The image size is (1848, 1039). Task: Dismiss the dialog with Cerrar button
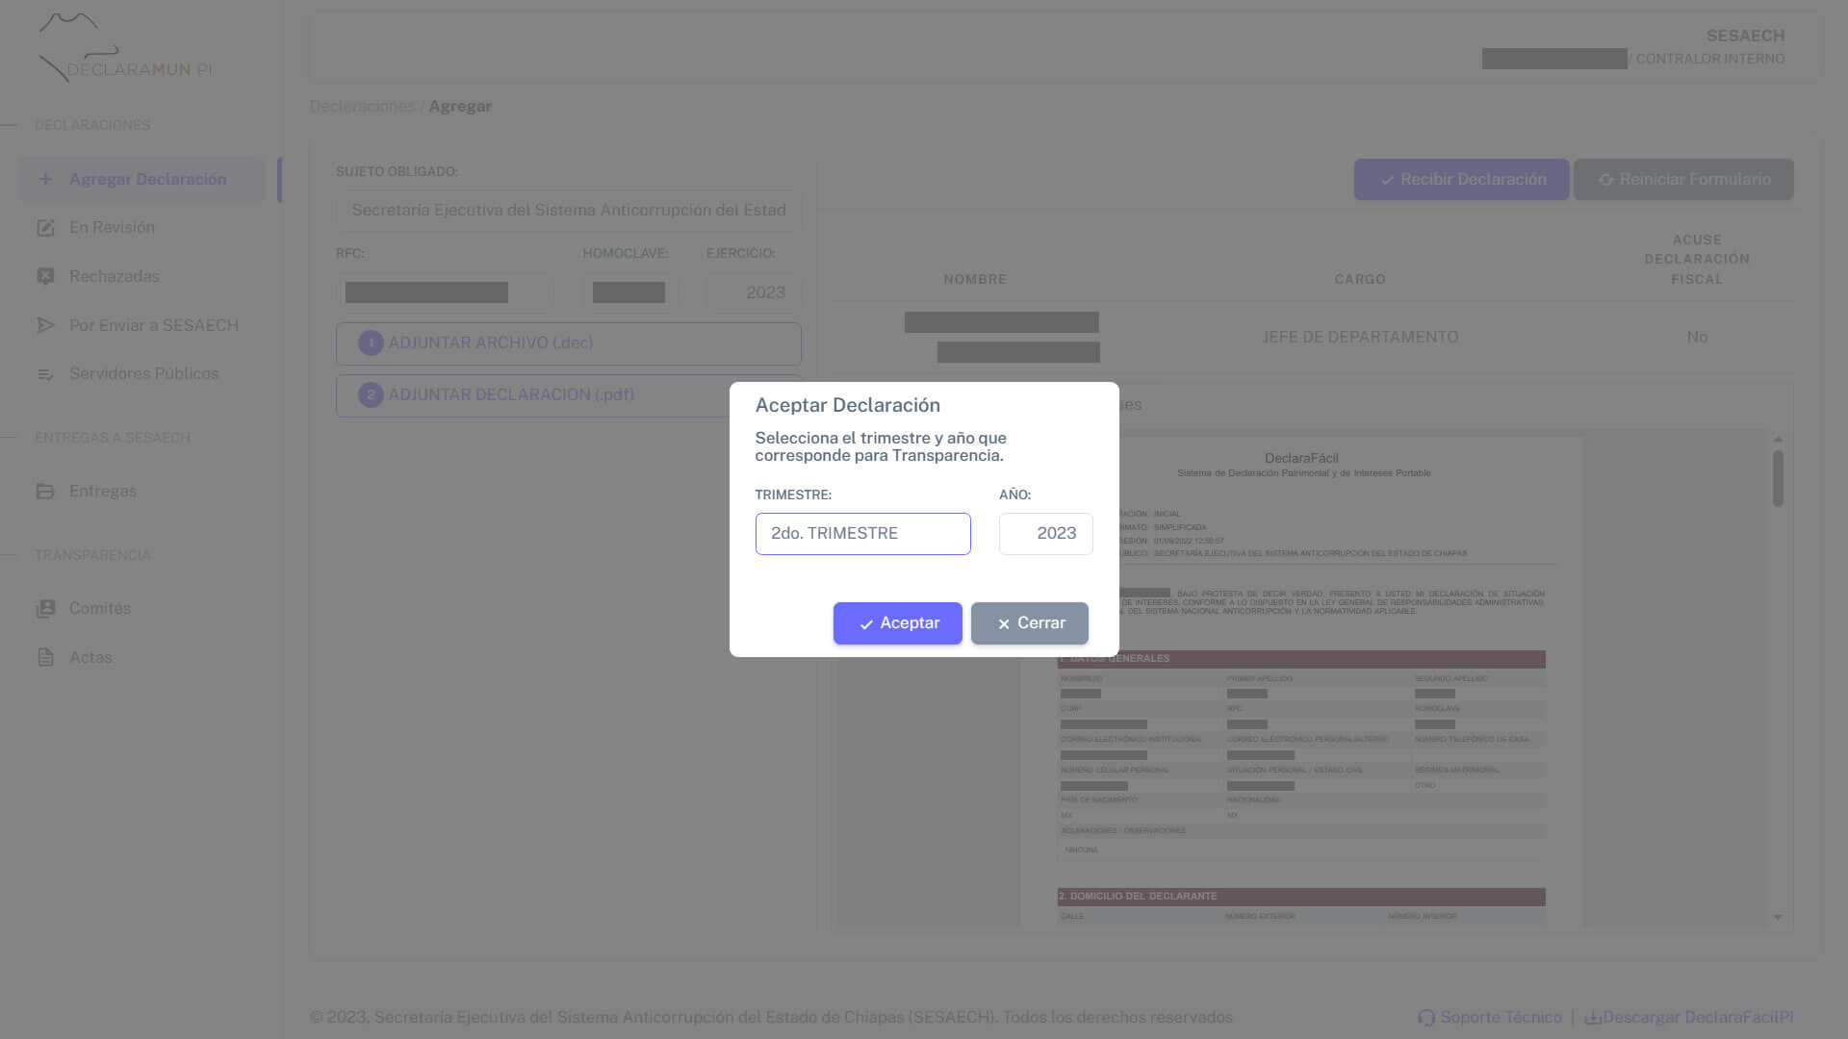pos(1029,623)
